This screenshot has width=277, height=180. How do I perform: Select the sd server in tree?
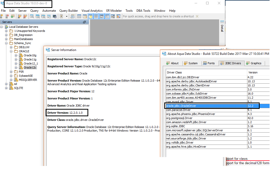pos(16,84)
